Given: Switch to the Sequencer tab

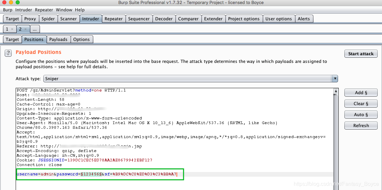Looking at the screenshot, I should (x=139, y=19).
